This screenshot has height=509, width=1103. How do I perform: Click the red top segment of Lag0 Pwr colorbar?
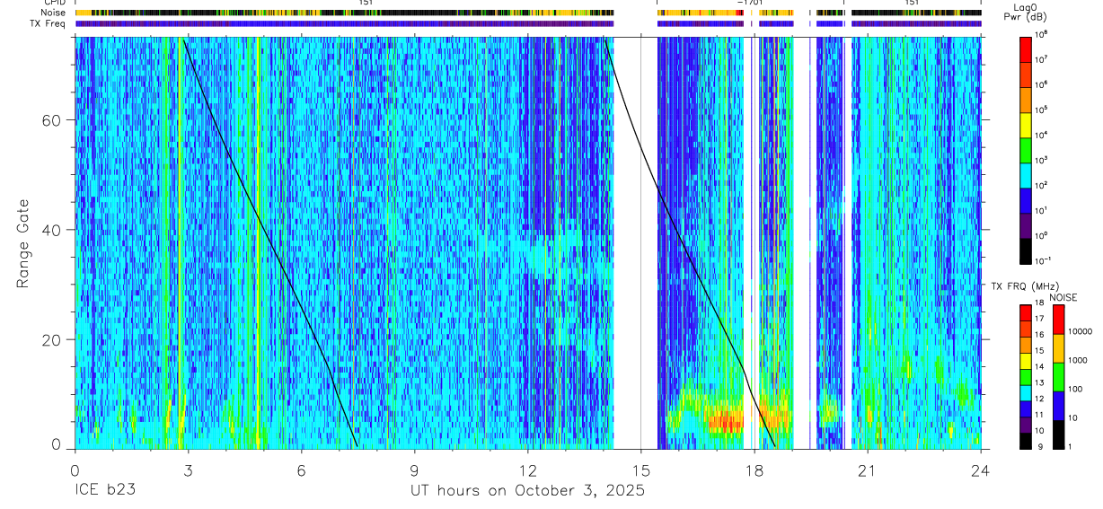(1027, 48)
